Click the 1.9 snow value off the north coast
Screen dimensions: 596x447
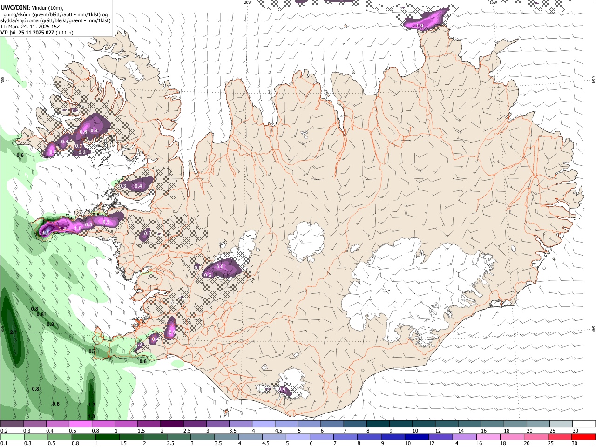420,26
